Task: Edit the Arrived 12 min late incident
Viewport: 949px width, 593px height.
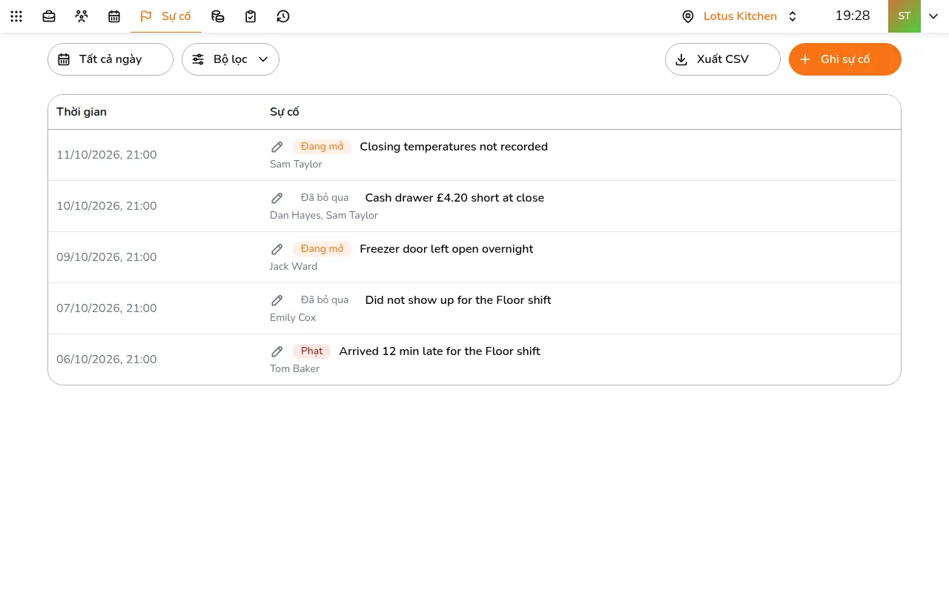Action: 277,351
